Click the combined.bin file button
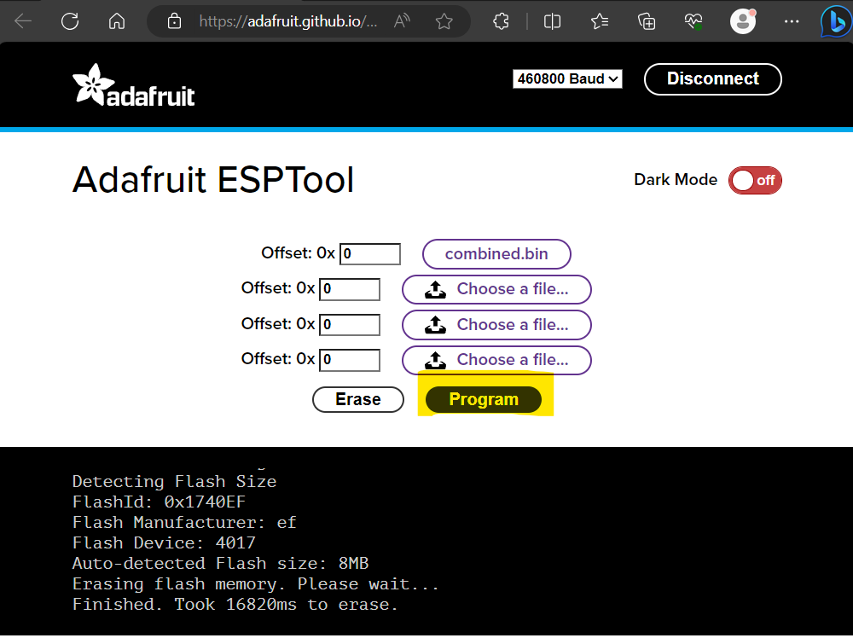 [496, 254]
